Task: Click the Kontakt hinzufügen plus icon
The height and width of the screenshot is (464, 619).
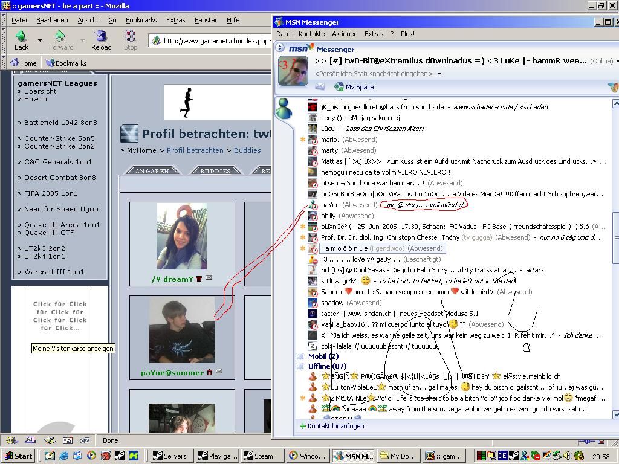Action: 303,426
